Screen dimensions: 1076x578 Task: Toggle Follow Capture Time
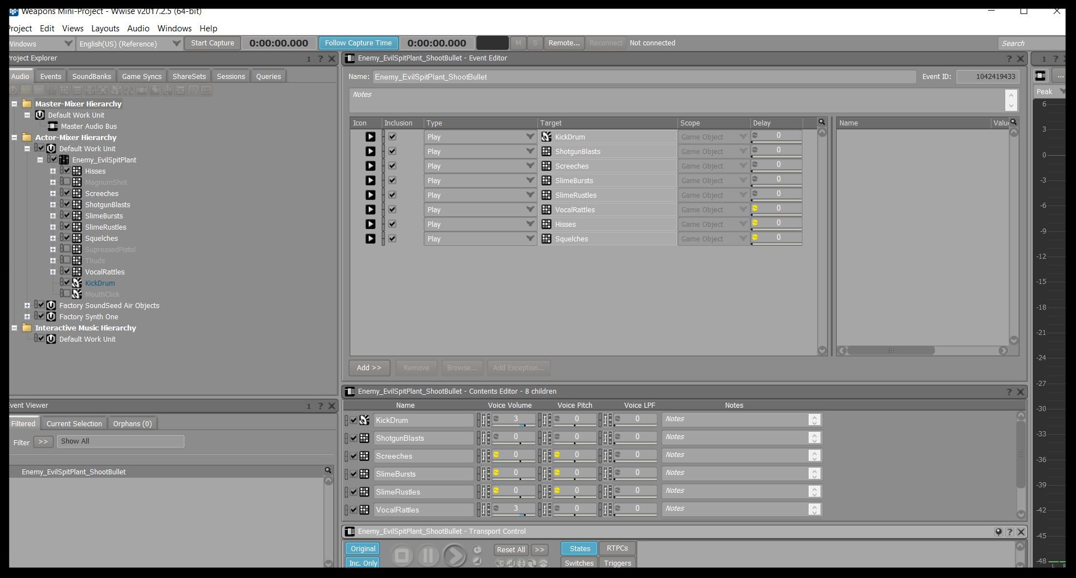[x=359, y=43]
